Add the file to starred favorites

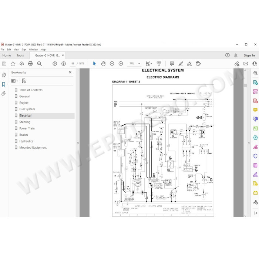pyautogui.click(x=13, y=64)
